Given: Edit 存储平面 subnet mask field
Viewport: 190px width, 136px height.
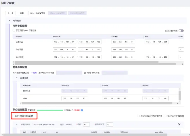Looking at the screenshot, I should 123,49.
